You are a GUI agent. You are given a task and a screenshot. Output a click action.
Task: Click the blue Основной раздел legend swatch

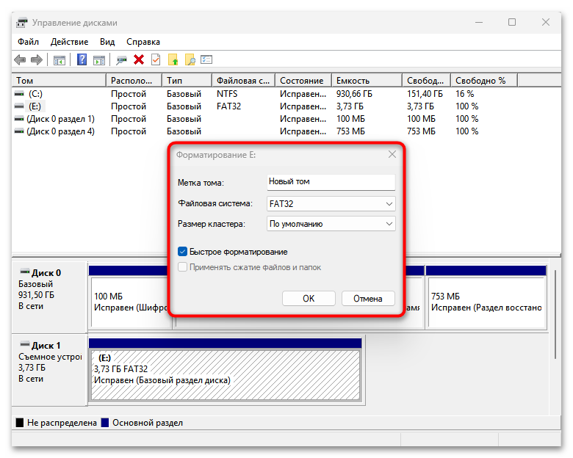coord(105,423)
